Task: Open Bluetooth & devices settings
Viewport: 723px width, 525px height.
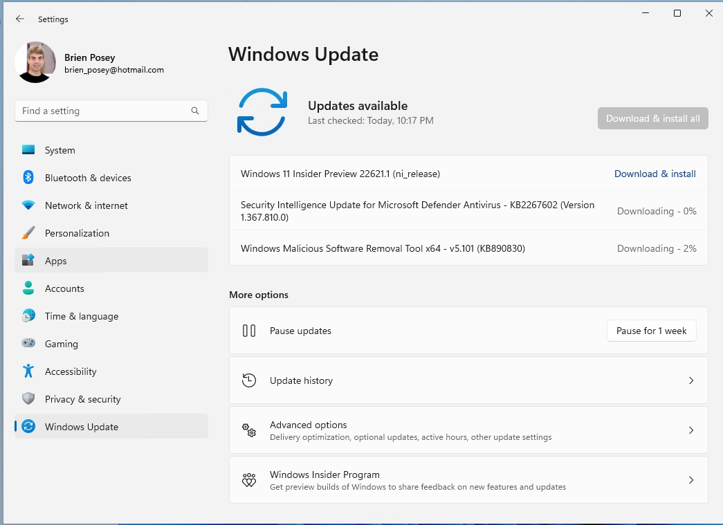Action: (x=28, y=178)
